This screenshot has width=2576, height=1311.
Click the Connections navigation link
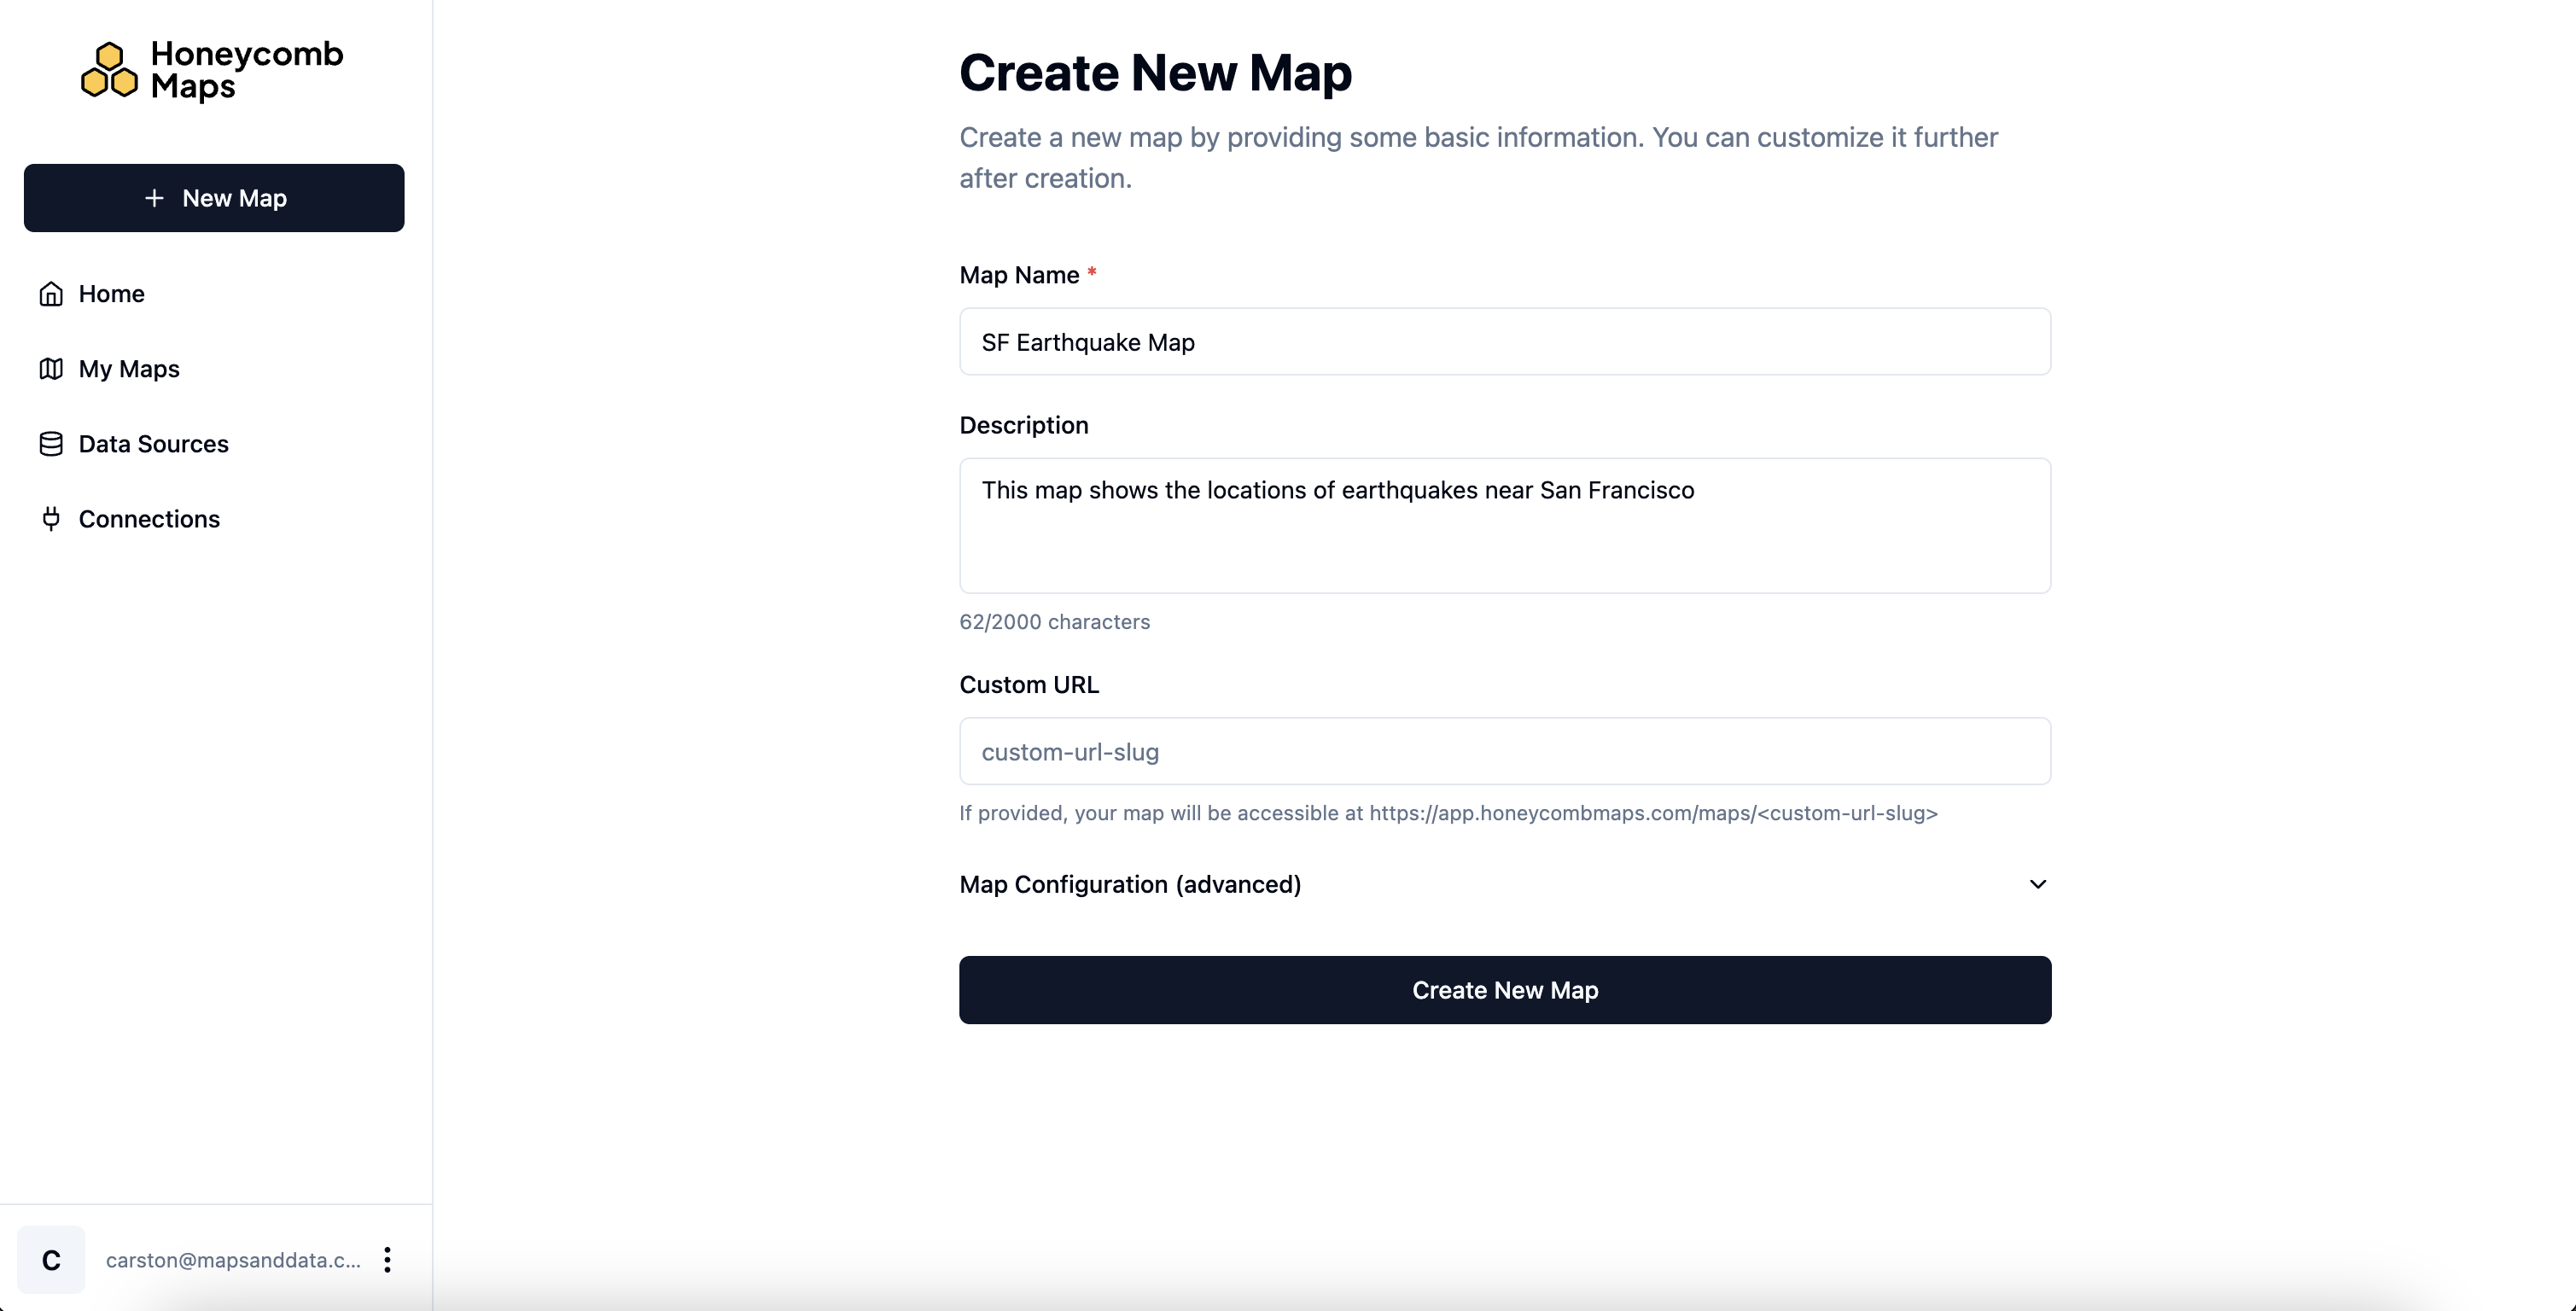pos(149,518)
